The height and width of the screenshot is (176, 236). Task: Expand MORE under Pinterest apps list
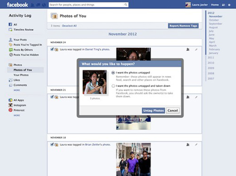click(17, 115)
